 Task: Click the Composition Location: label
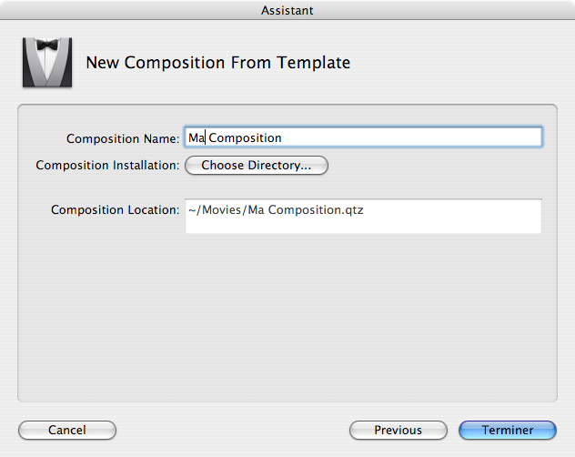116,209
